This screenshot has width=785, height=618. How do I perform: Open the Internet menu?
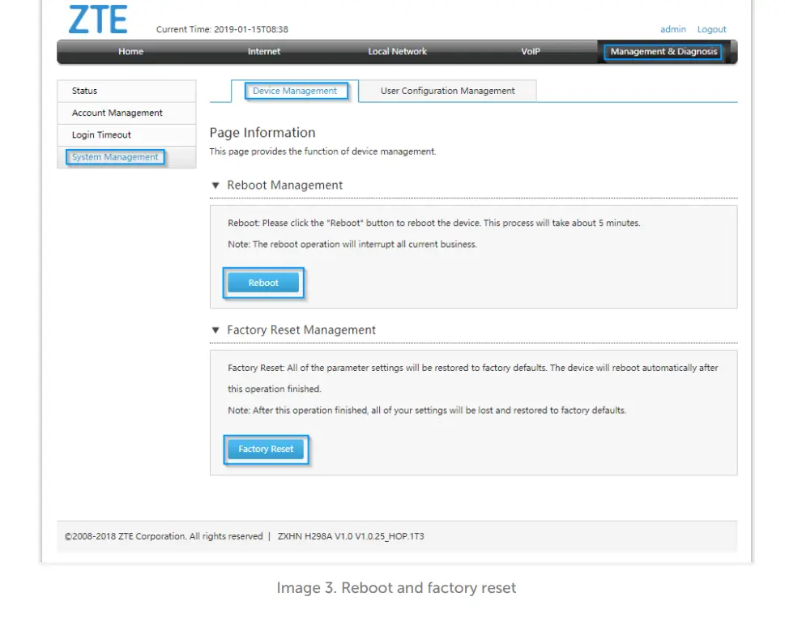pos(263,51)
